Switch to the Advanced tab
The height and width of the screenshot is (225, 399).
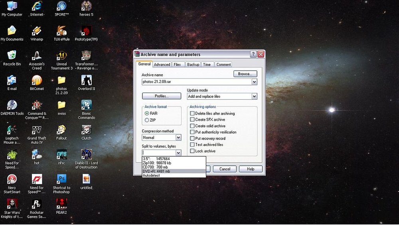pyautogui.click(x=162, y=65)
